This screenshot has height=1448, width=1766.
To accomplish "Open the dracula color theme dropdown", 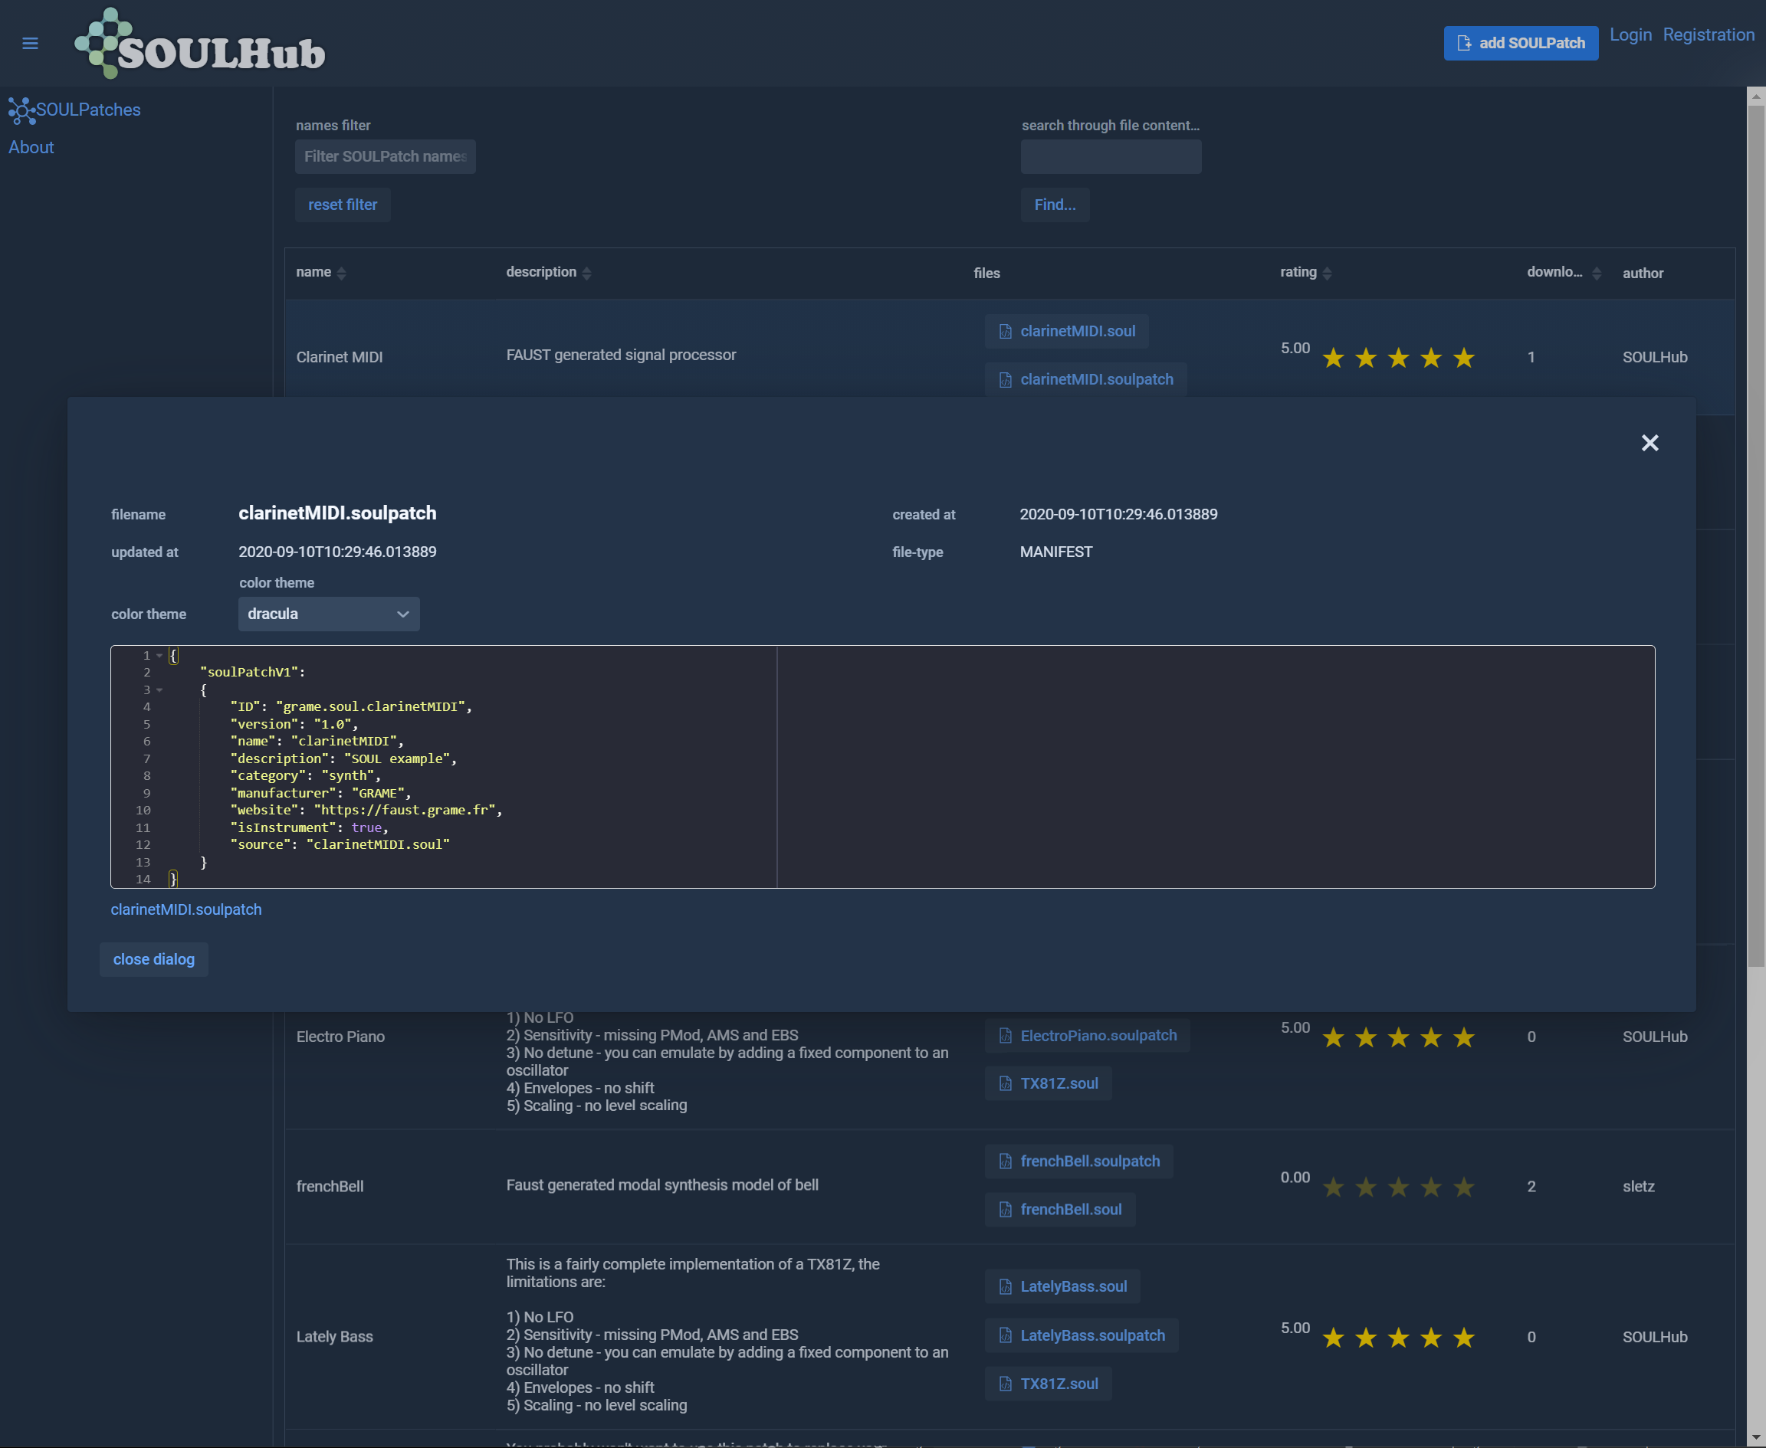I will pyautogui.click(x=329, y=614).
